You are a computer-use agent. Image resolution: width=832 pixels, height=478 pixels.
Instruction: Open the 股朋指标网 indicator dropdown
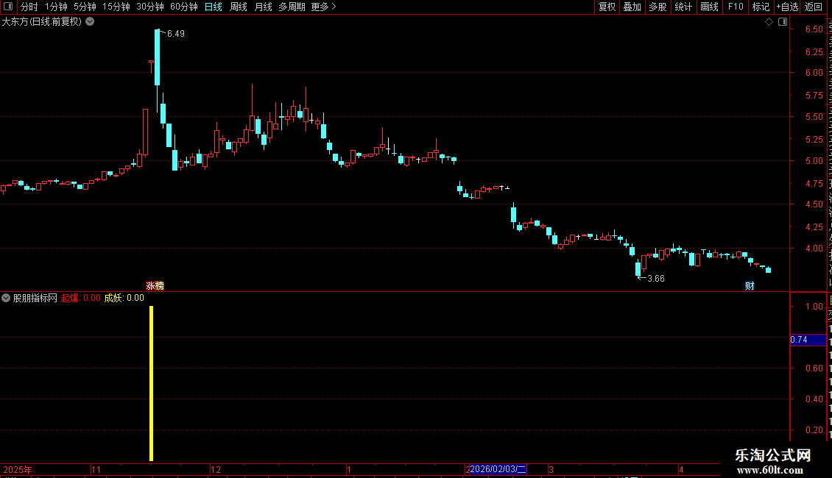(6, 298)
